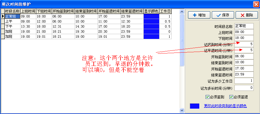Click the 开始签退时间 column header
This screenshot has width=260, height=114.
click(x=109, y=11)
